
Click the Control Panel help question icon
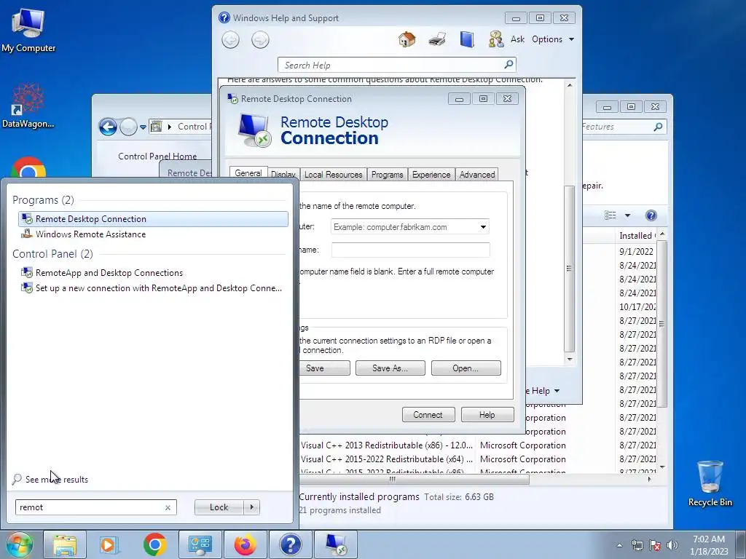click(x=651, y=215)
